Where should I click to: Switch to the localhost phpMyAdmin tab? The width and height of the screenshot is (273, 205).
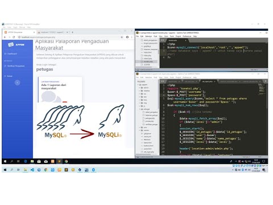tap(53, 32)
